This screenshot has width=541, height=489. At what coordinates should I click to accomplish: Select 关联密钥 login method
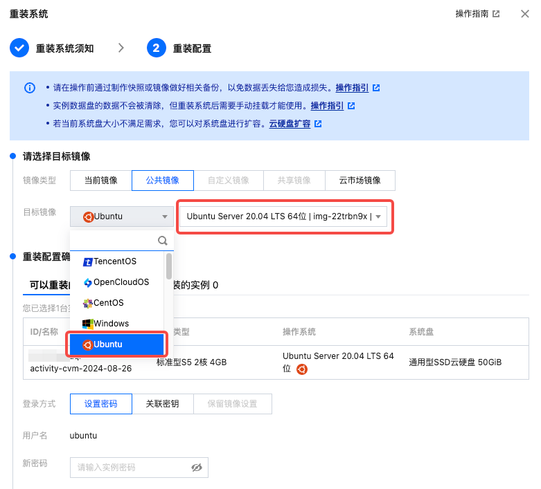click(x=163, y=404)
